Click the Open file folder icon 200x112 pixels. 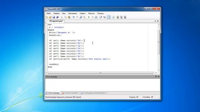pos(50,17)
